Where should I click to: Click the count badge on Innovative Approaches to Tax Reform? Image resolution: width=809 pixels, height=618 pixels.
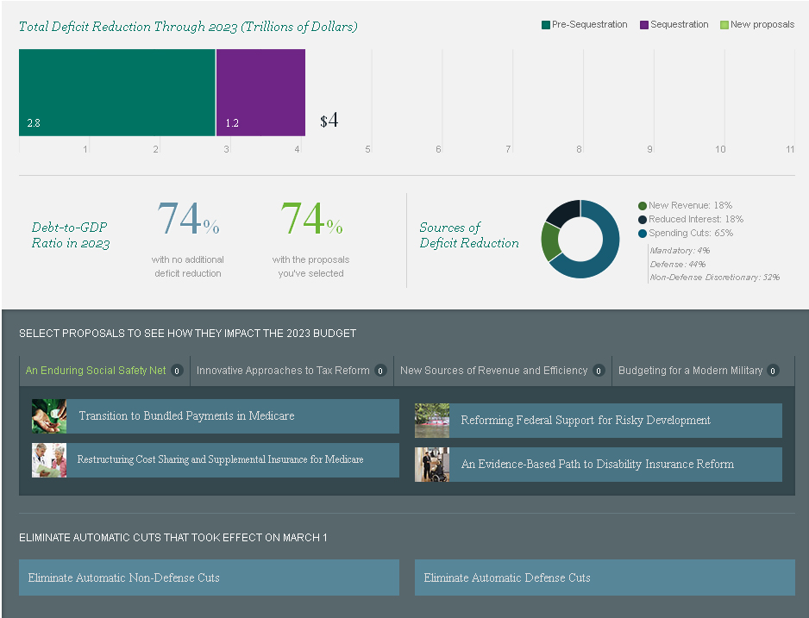[380, 371]
